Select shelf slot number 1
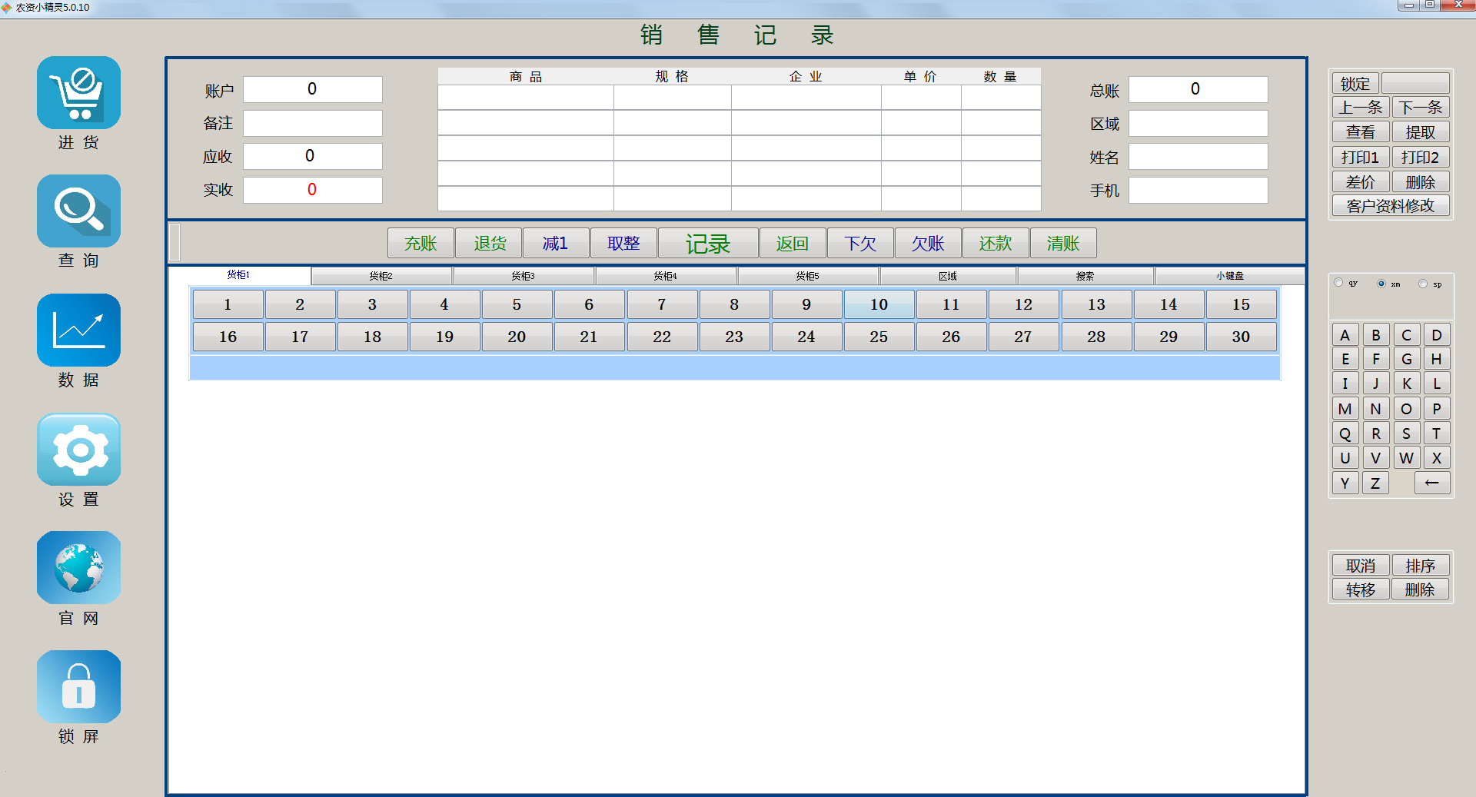 pyautogui.click(x=228, y=304)
